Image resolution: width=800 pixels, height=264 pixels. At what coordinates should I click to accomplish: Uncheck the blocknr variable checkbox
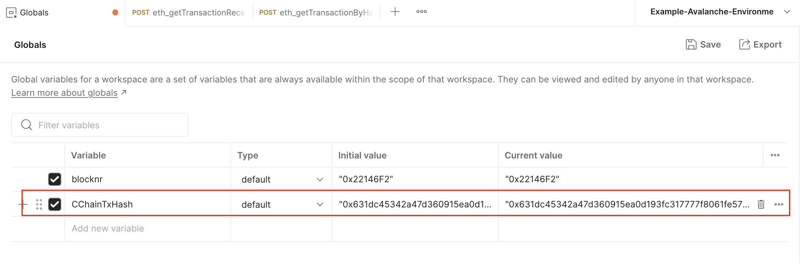(x=55, y=179)
